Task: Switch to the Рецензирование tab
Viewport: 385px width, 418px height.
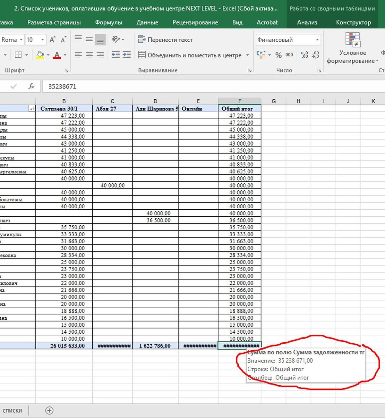Action: pyautogui.click(x=195, y=22)
